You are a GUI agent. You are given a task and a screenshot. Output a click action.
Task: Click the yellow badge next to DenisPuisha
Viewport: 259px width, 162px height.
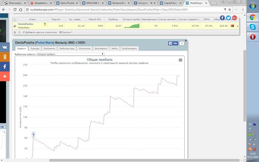pos(45,25)
